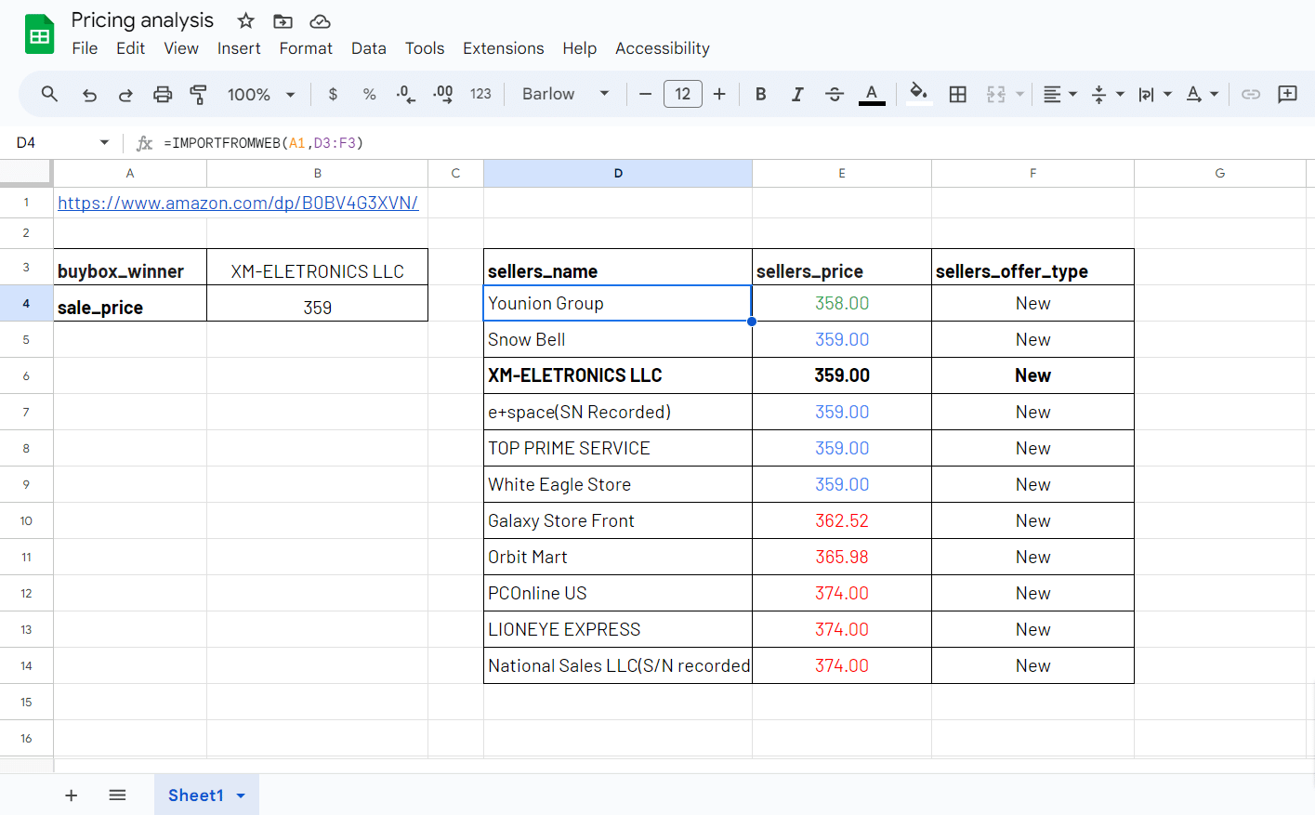
Task: Open the insert comment icon
Action: coord(1287,94)
